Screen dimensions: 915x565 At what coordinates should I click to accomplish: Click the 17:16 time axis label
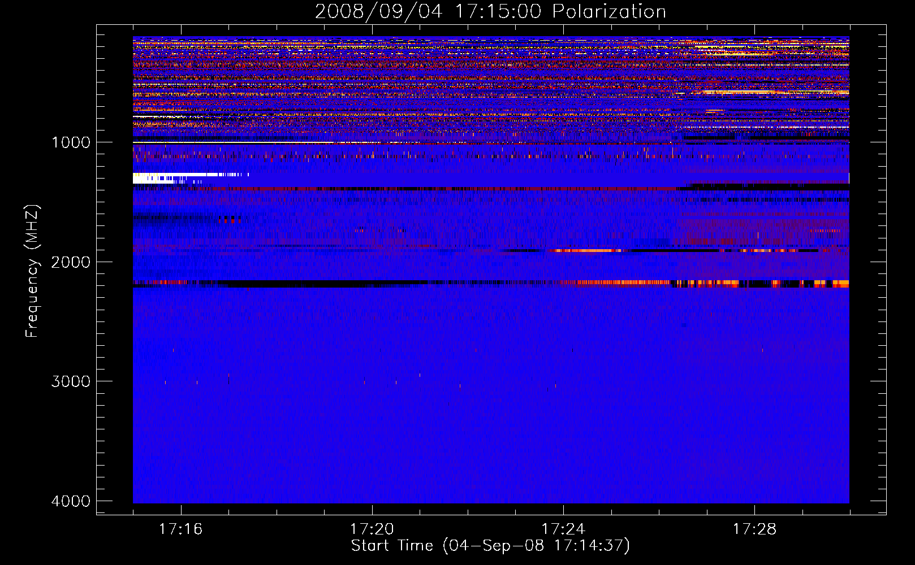(181, 529)
